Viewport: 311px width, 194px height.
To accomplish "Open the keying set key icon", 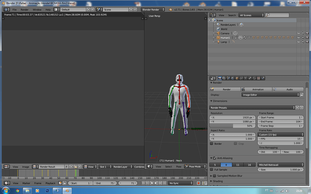I will [x=204, y=183].
